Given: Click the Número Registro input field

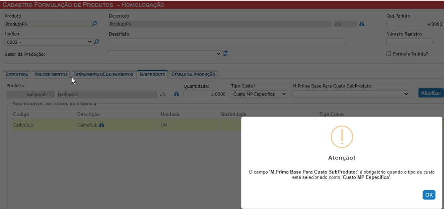Looking at the screenshot, I should coord(410,42).
